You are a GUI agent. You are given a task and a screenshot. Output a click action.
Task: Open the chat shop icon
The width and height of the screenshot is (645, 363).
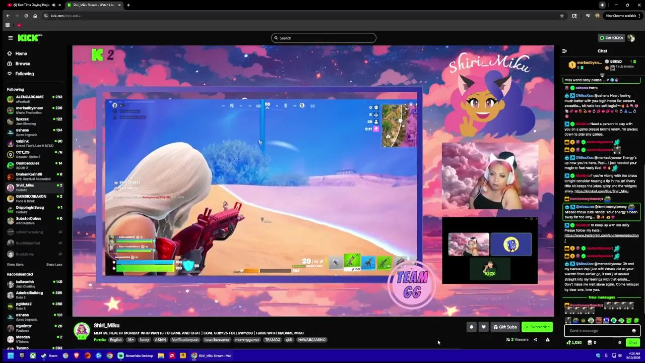point(589,343)
